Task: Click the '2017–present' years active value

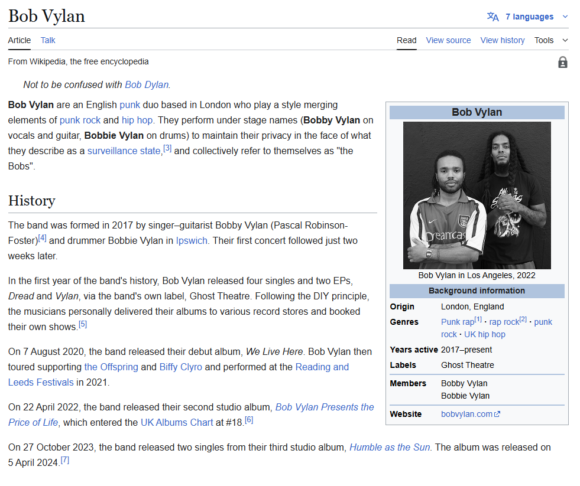Action: 466,350
